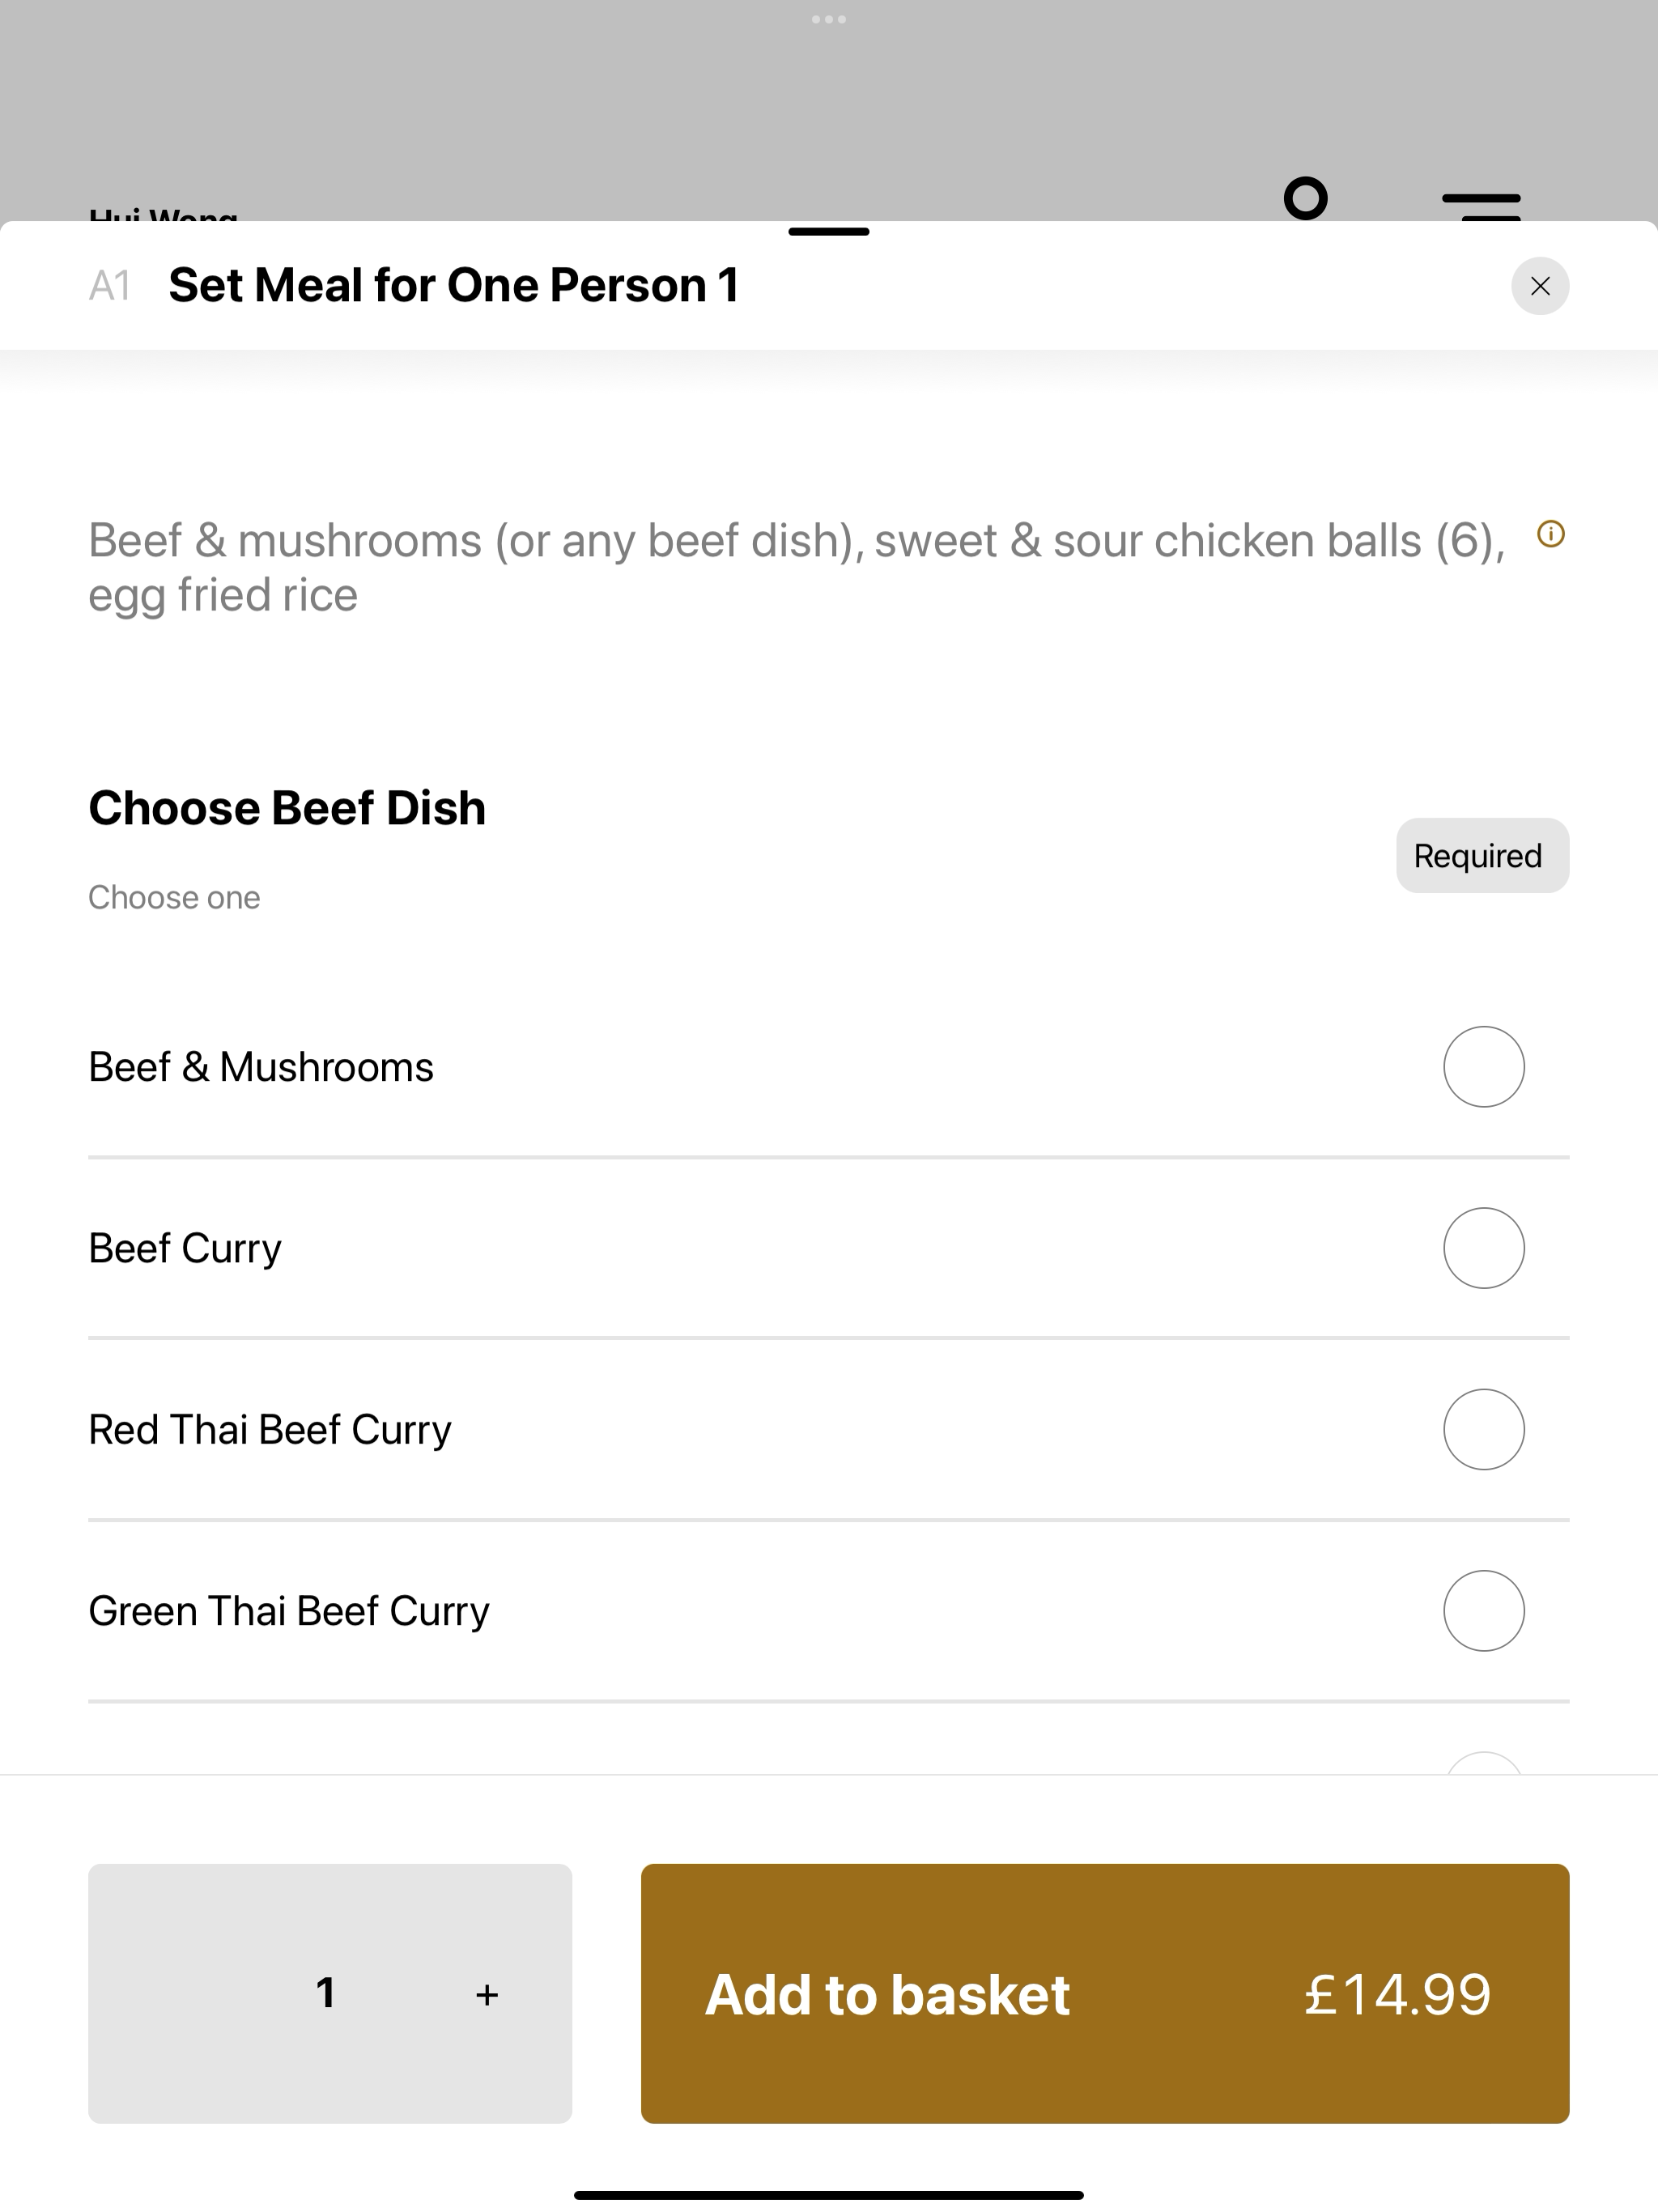Close the Set Meal dialog
This screenshot has height=2212, width=1658.
[x=1539, y=286]
